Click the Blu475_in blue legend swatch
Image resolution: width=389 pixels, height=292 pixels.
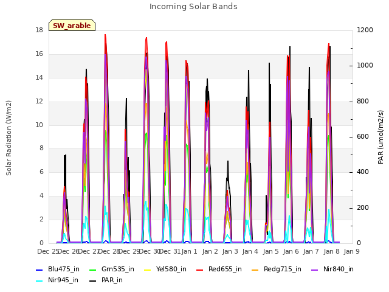pos(40,270)
